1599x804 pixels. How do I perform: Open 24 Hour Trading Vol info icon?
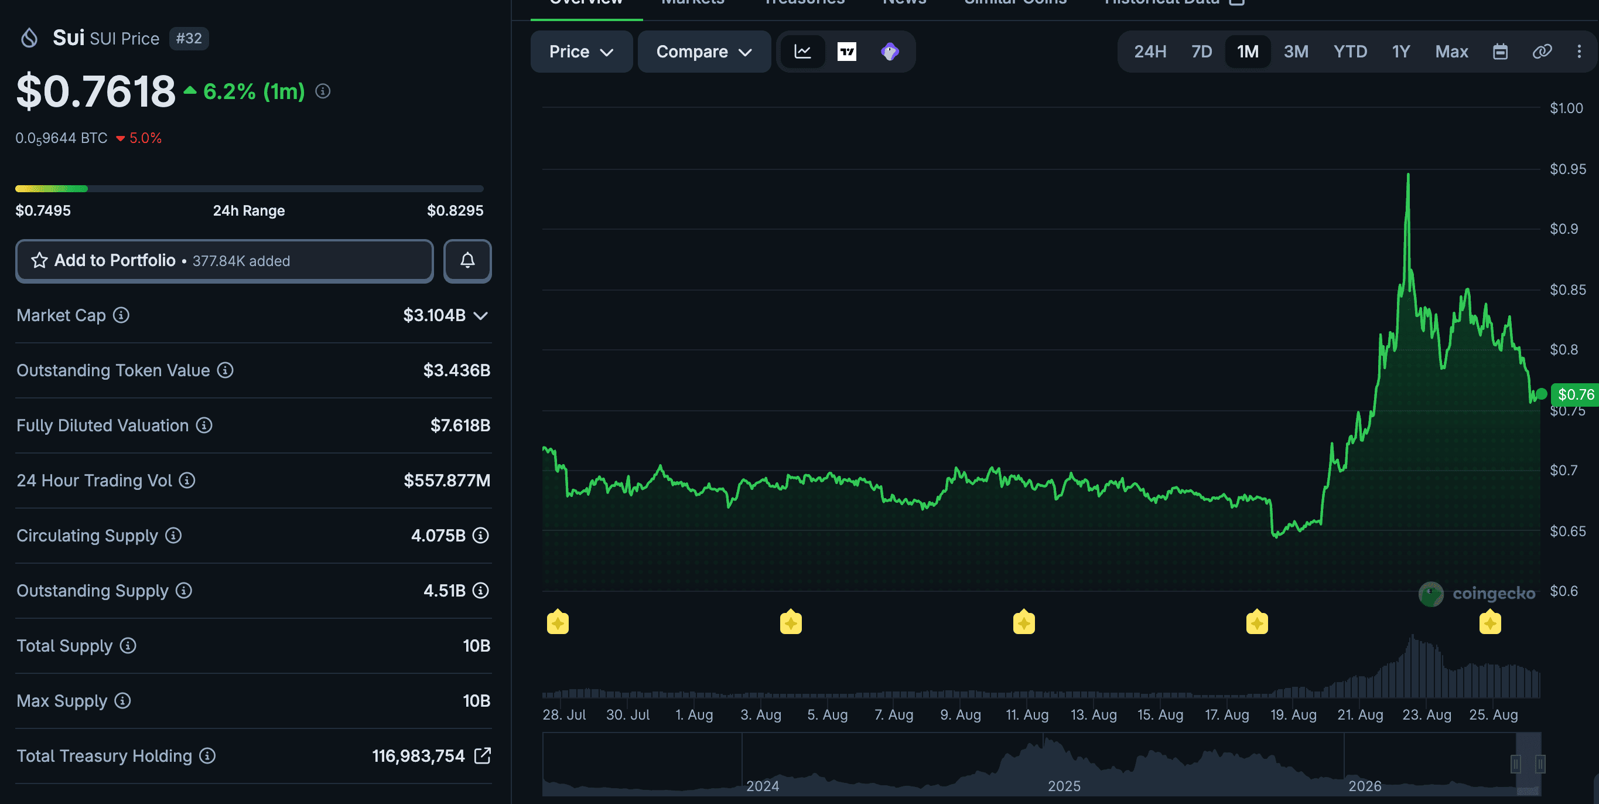tap(187, 481)
